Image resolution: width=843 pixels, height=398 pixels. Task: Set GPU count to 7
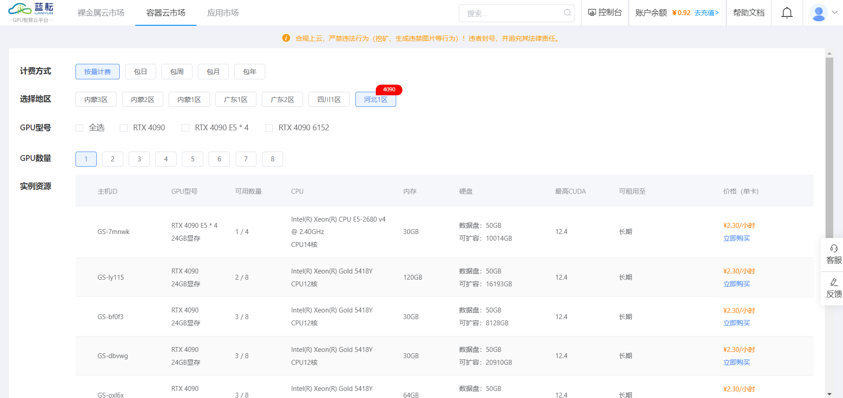tap(246, 159)
